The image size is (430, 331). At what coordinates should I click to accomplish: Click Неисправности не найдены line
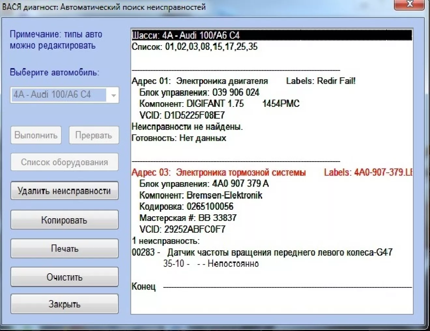click(187, 126)
